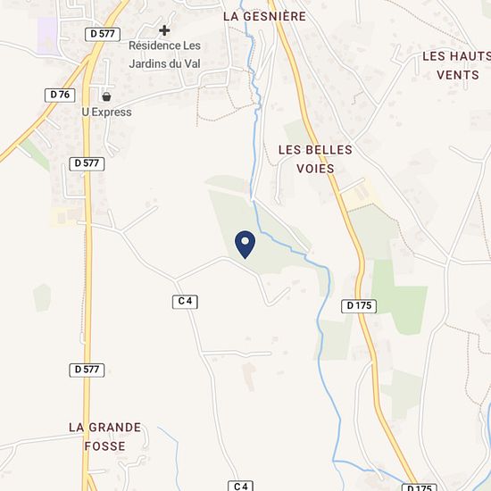Image resolution: width=491 pixels, height=491 pixels.
Task: Click the D 76 road shield
Action: tap(60, 96)
